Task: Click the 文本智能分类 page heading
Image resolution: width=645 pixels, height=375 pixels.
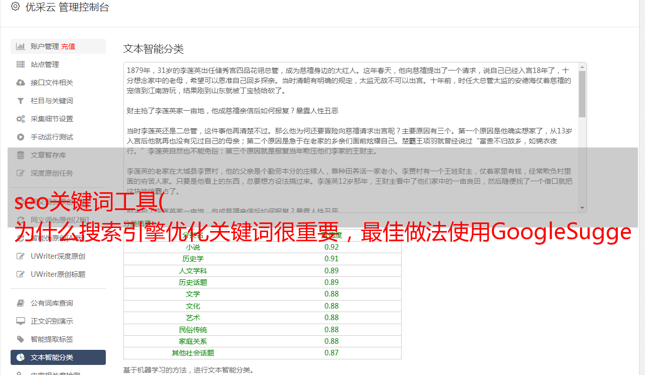Action: point(154,49)
